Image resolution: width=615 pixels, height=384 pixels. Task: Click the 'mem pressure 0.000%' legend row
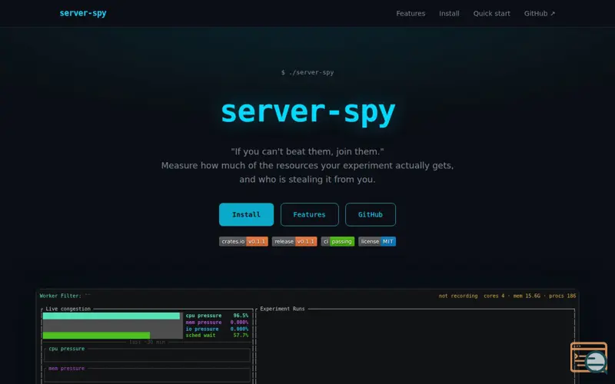click(217, 322)
